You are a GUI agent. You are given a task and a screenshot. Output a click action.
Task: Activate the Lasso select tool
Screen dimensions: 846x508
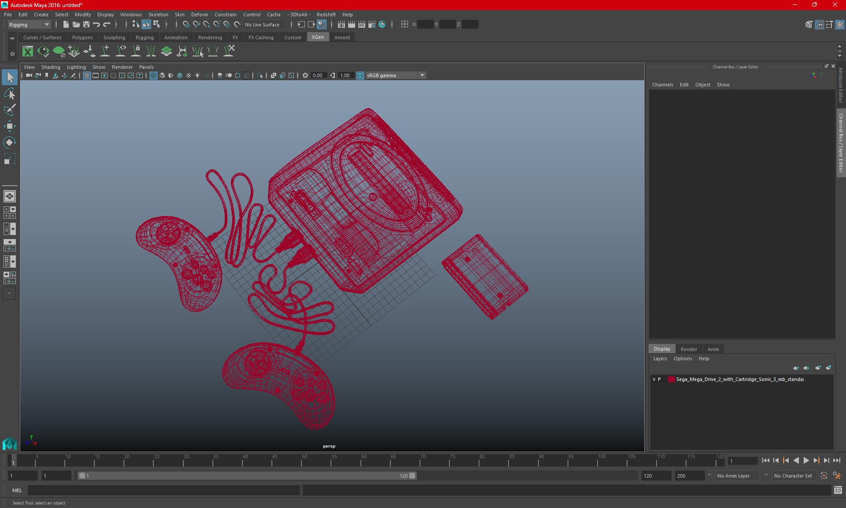[x=10, y=94]
